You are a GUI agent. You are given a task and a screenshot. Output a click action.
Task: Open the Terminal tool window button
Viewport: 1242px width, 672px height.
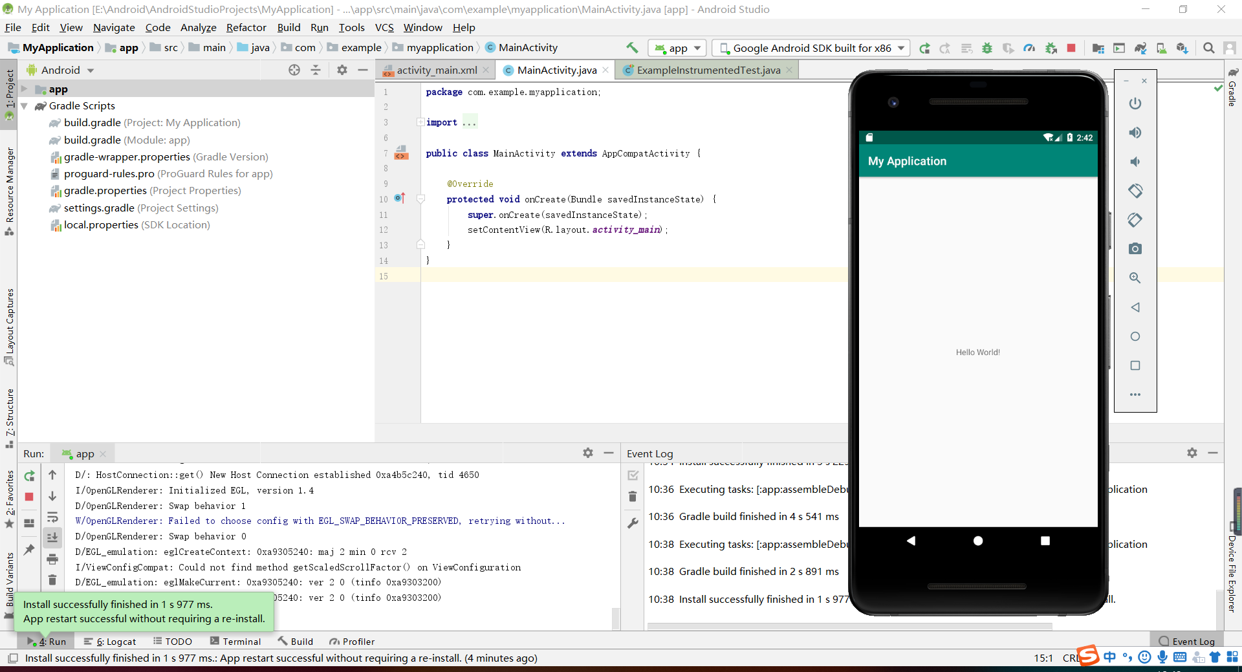[x=235, y=642]
